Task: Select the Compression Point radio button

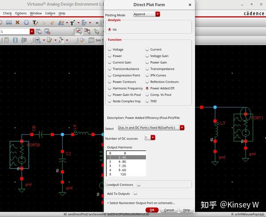Action: click(110, 75)
